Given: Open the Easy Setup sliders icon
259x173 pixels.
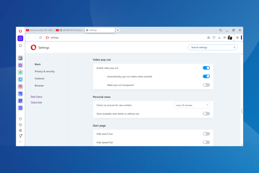Looking at the screenshot, I should pos(225,37).
